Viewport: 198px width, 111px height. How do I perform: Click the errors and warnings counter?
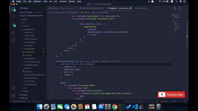coord(37,101)
